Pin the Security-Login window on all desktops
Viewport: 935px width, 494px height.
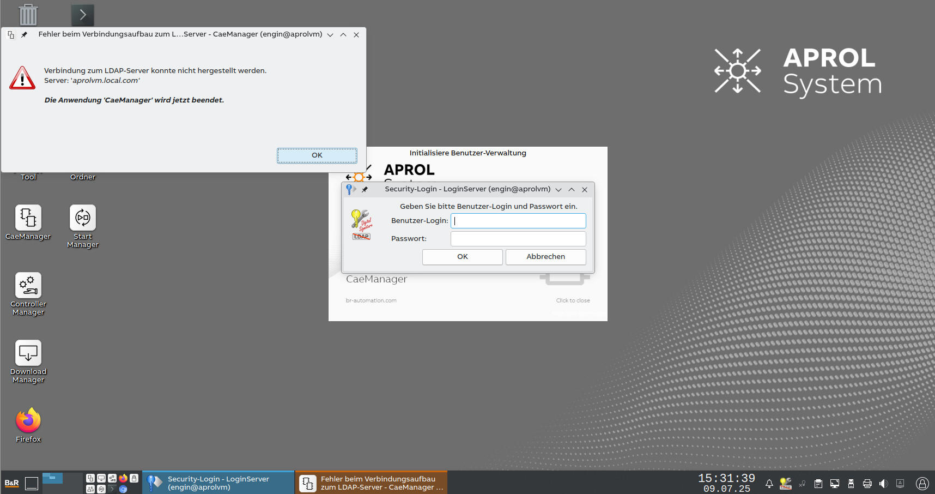(x=365, y=189)
